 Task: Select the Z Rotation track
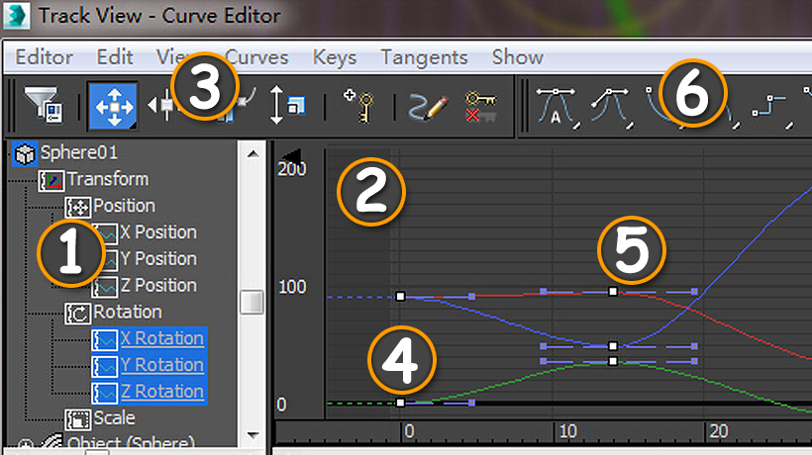pos(162,392)
